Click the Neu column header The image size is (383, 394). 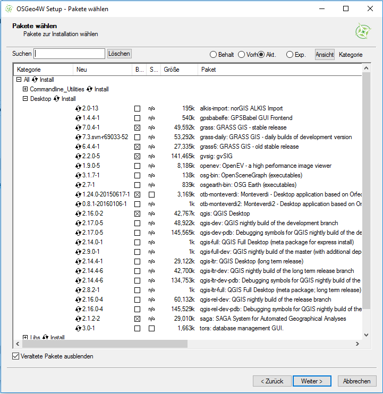[x=103, y=70]
